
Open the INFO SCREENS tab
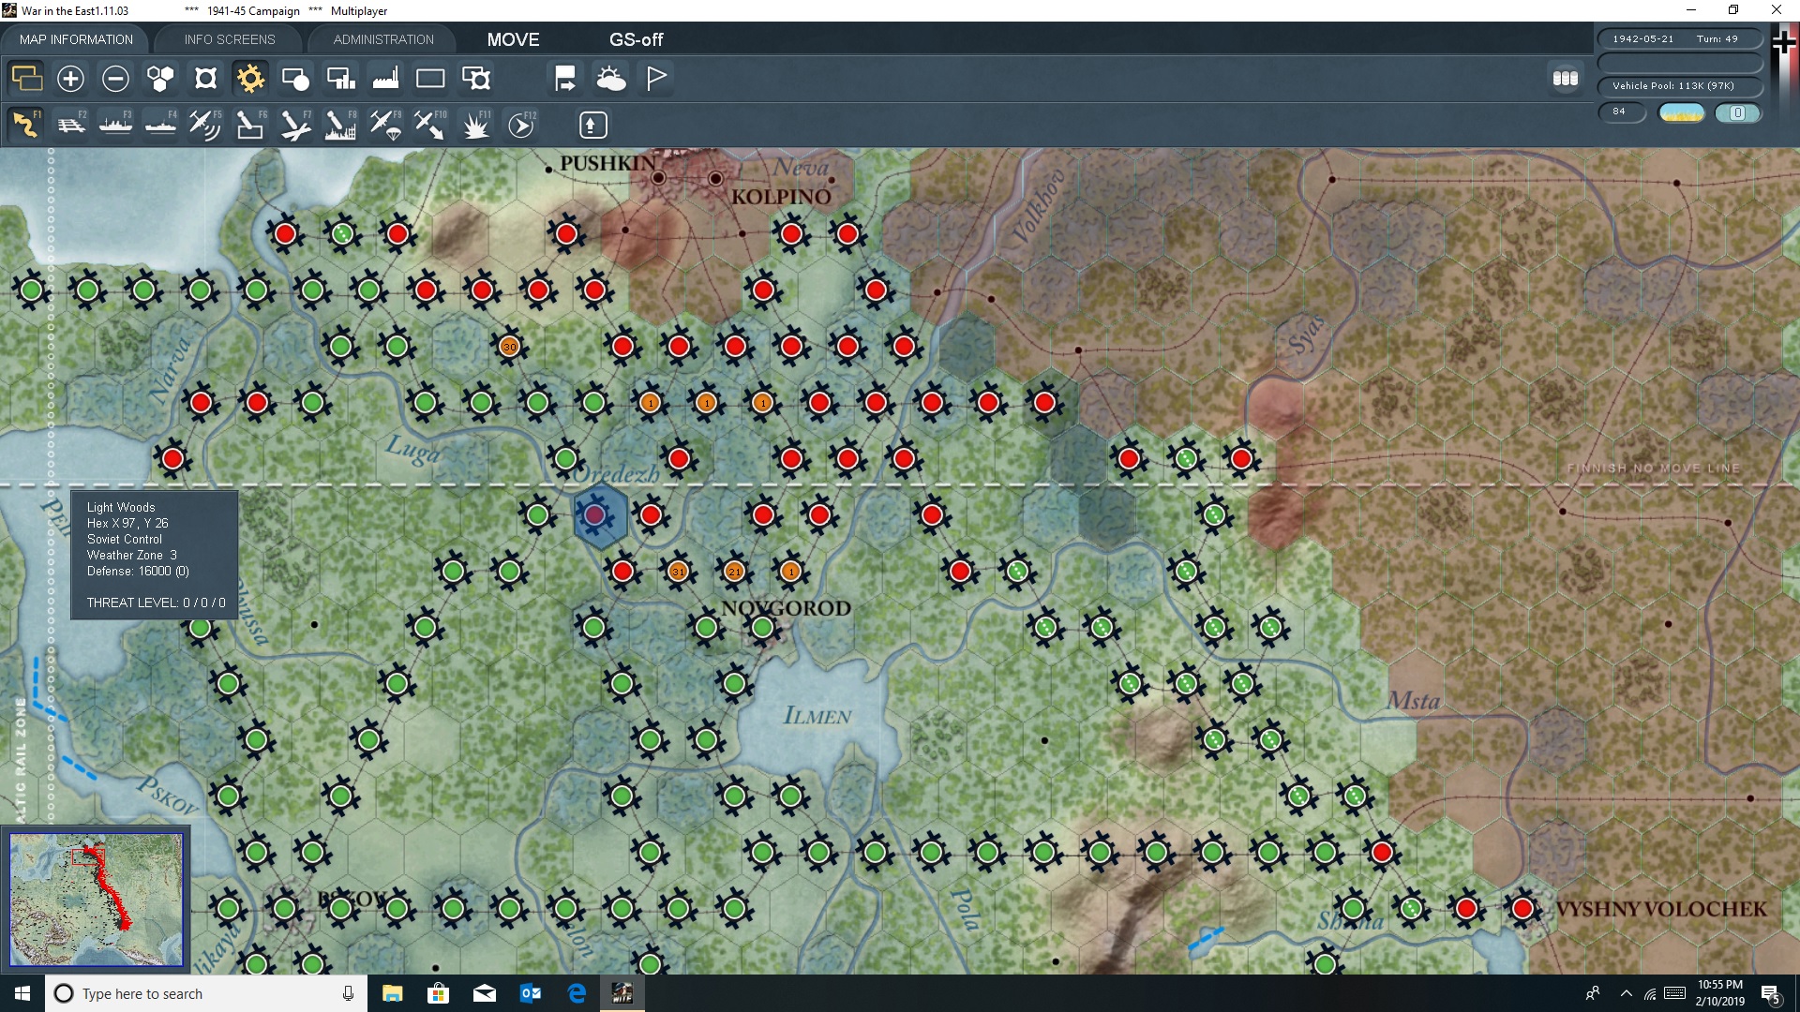pos(229,39)
